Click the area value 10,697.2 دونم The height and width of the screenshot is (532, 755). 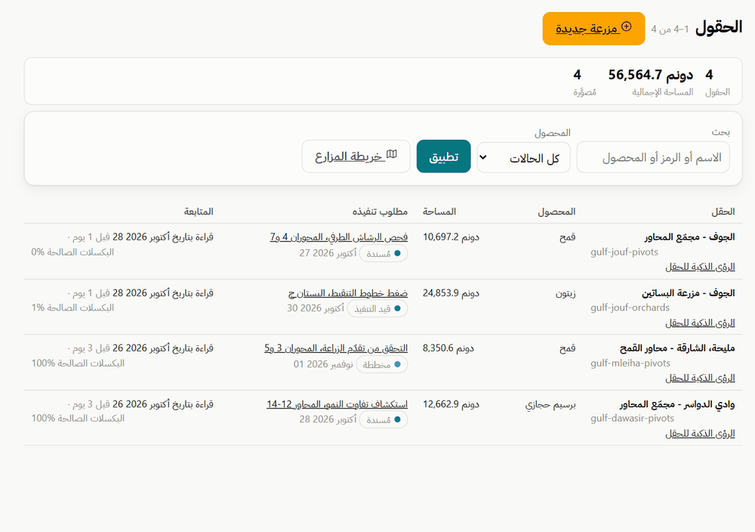tap(451, 237)
